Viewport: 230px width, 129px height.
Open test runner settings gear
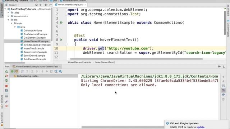(x=60, y=71)
